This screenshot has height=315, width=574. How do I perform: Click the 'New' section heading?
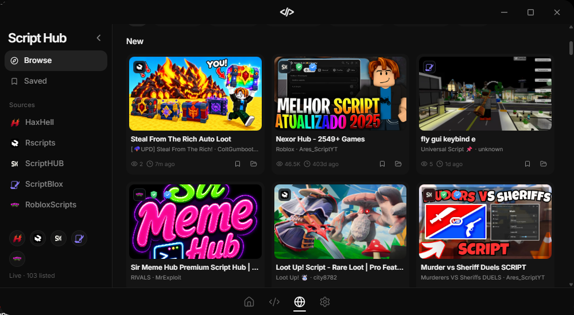point(135,42)
